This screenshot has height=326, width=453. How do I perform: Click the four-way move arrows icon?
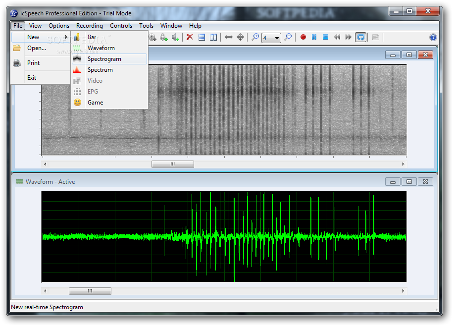pyautogui.click(x=240, y=37)
